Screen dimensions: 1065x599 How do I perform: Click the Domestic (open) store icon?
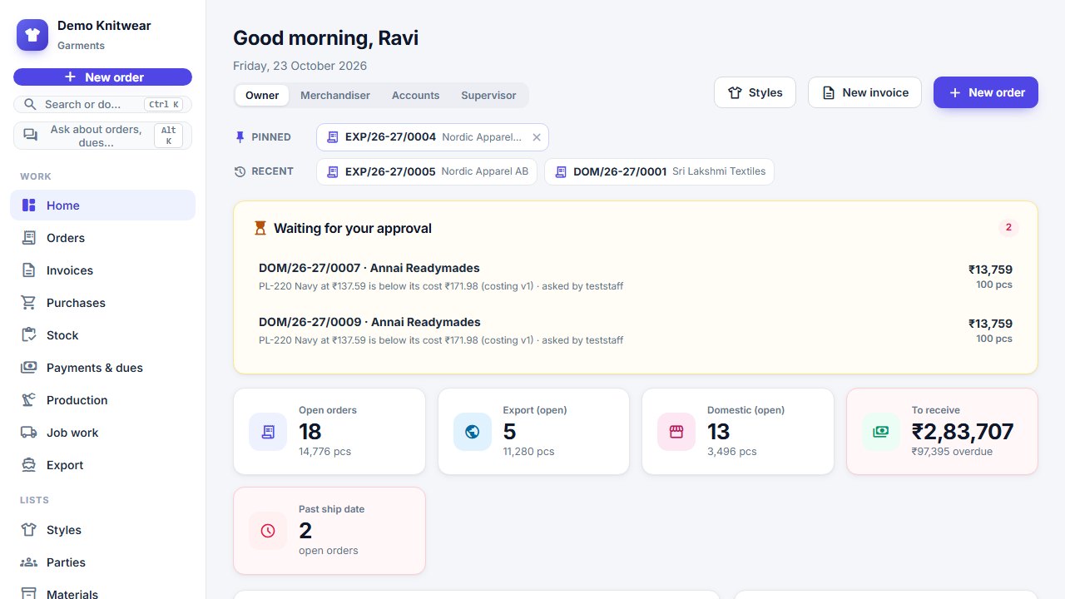676,432
